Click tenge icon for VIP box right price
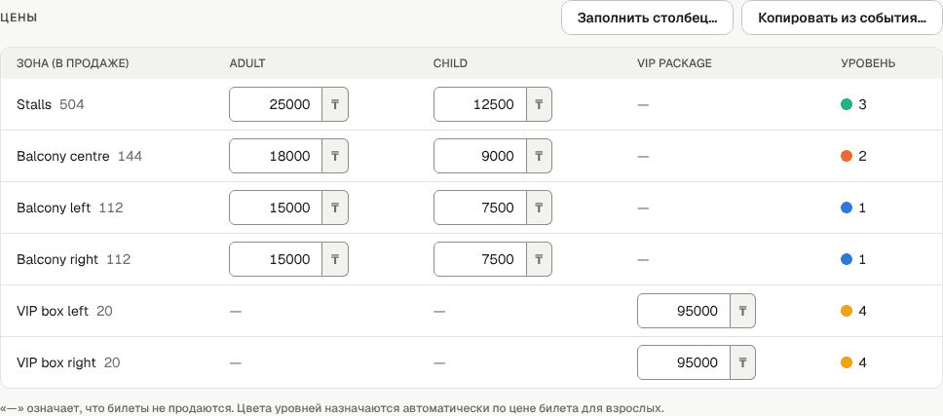 pos(742,363)
